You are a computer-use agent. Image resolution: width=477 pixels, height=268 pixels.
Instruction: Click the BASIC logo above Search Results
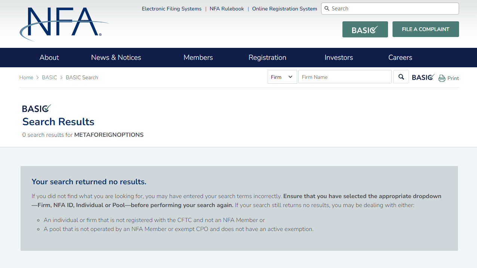click(x=37, y=108)
